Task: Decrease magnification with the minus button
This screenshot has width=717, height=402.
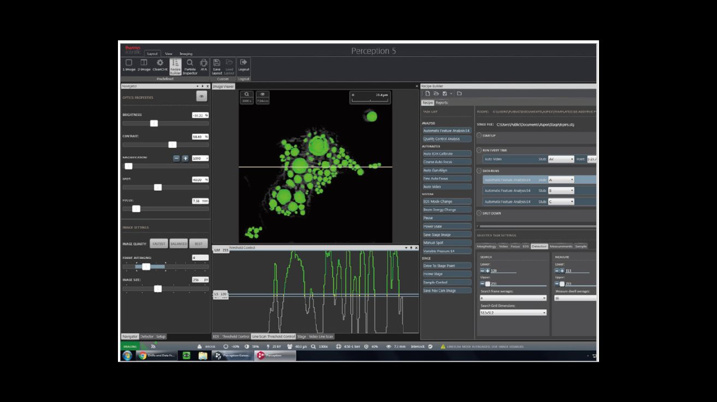Action: [177, 158]
